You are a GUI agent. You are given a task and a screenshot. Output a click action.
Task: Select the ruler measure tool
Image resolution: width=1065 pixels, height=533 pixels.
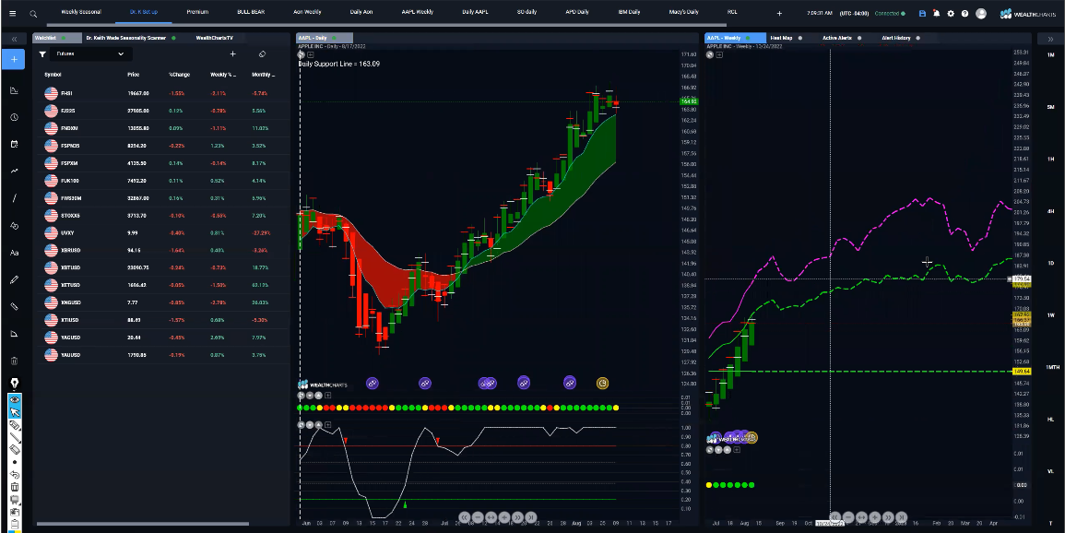pyautogui.click(x=14, y=306)
